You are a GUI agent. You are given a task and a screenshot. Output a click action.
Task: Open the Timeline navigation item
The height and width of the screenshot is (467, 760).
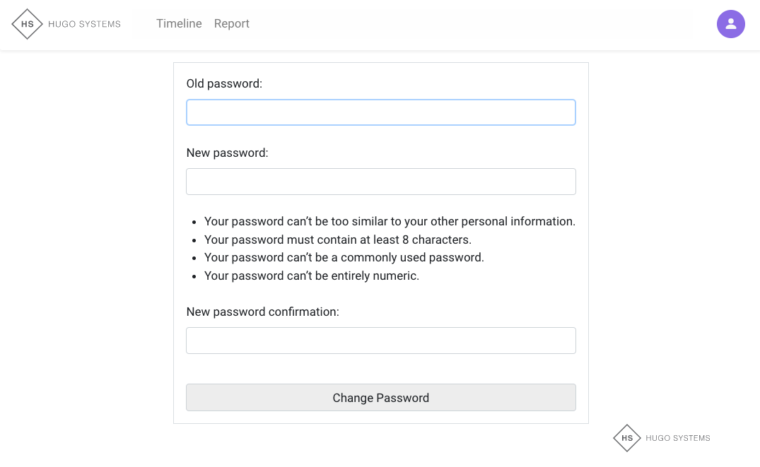tap(179, 24)
